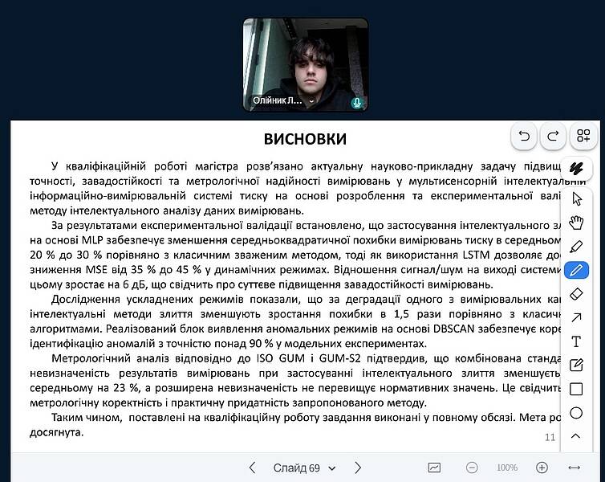Activate the hand pan tool
The width and height of the screenshot is (605, 482).
coord(575,223)
